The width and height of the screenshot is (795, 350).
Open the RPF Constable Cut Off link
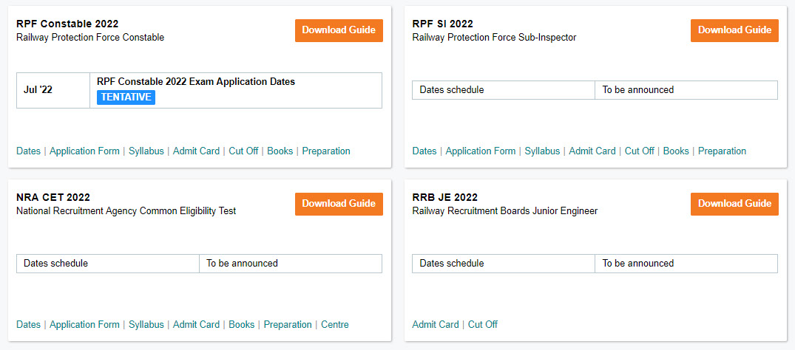243,151
